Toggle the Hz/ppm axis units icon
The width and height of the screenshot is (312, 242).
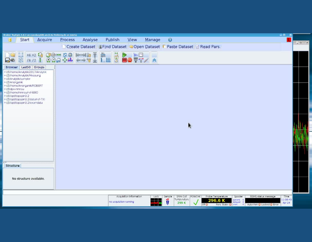(x=103, y=55)
